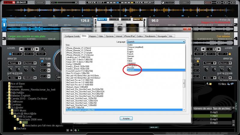The image size is (240, 135).
Task: Close the Opciones dialog
Action: [x=187, y=29]
